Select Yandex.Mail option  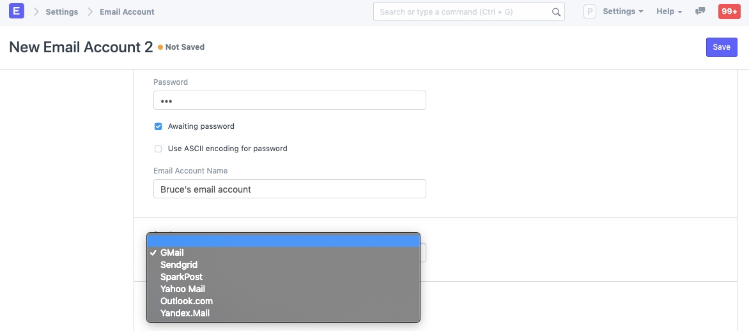click(185, 313)
